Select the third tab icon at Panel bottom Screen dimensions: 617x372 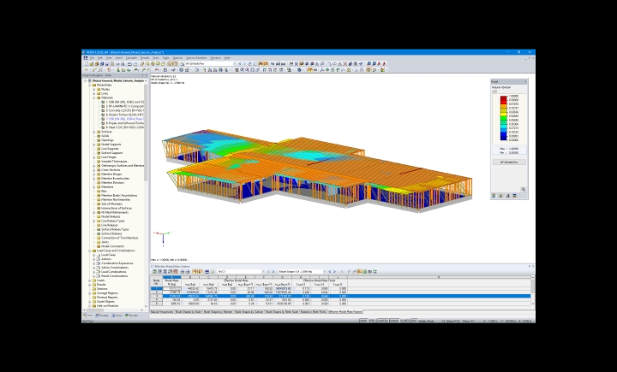pyautogui.click(x=508, y=196)
